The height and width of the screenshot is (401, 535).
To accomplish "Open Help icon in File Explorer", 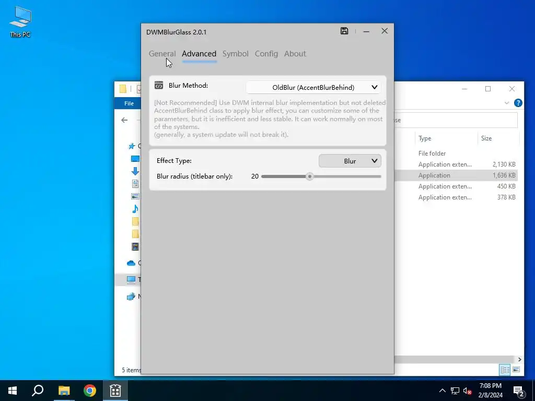I will coord(518,103).
